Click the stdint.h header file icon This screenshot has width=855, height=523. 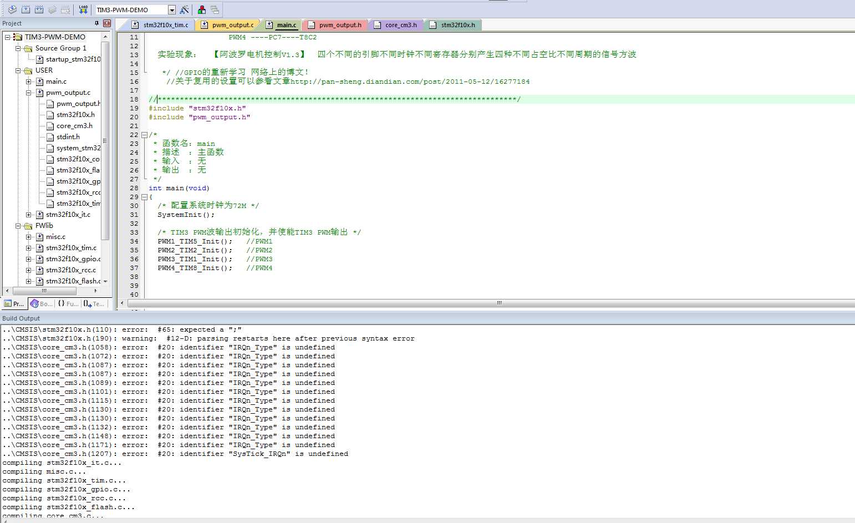pyautogui.click(x=50, y=137)
